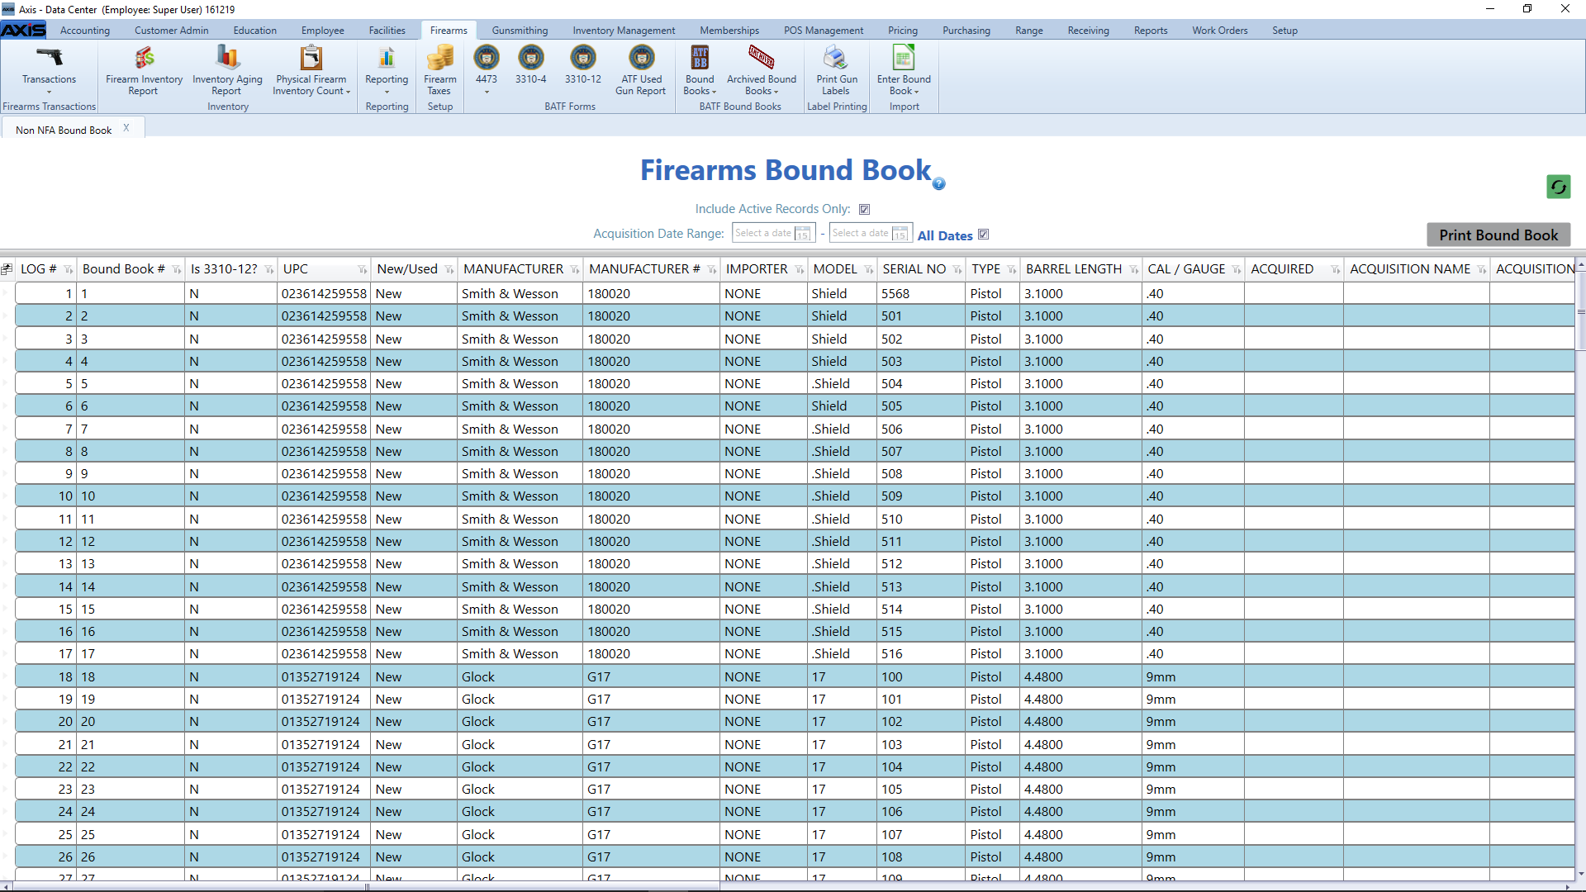Filter the CAL / GAUGE column
Image resolution: width=1586 pixels, height=892 pixels.
[1237, 270]
